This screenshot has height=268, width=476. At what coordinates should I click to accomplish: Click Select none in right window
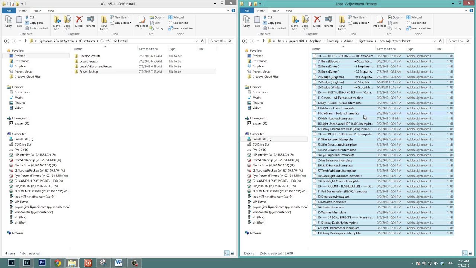pyautogui.click(x=416, y=23)
